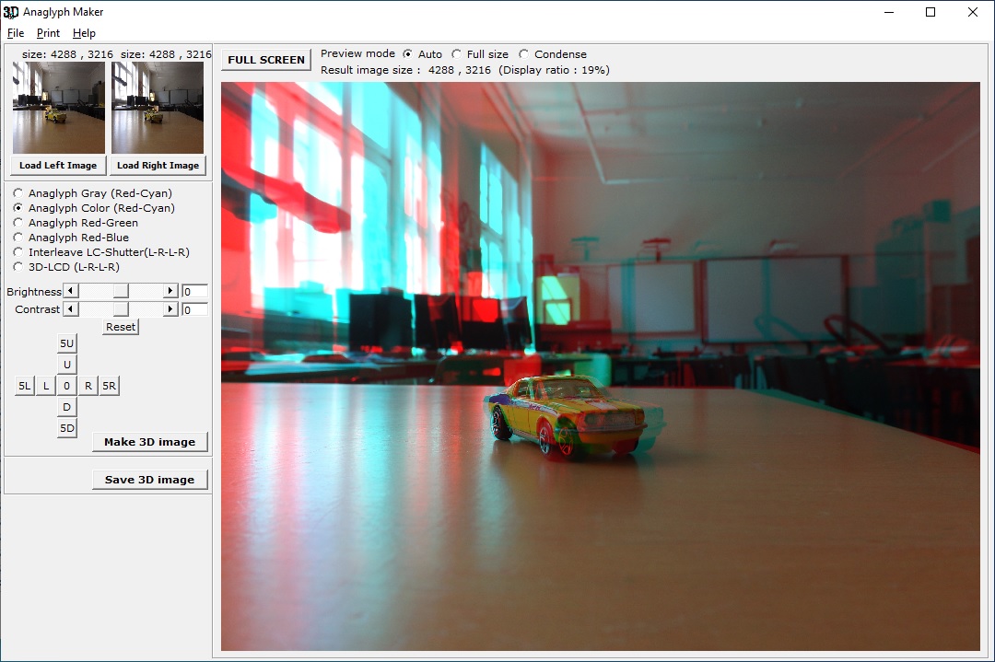Shift image down five with 5D
995x662 pixels.
pos(66,428)
